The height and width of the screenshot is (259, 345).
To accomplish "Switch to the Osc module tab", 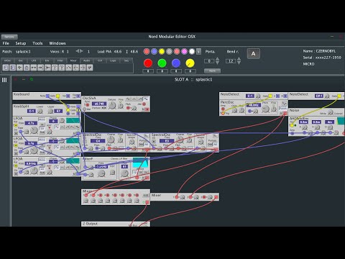I will (x=21, y=60).
